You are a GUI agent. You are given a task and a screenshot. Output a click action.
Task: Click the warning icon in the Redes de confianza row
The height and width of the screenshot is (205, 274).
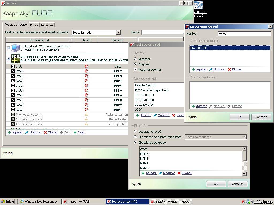[86, 114]
